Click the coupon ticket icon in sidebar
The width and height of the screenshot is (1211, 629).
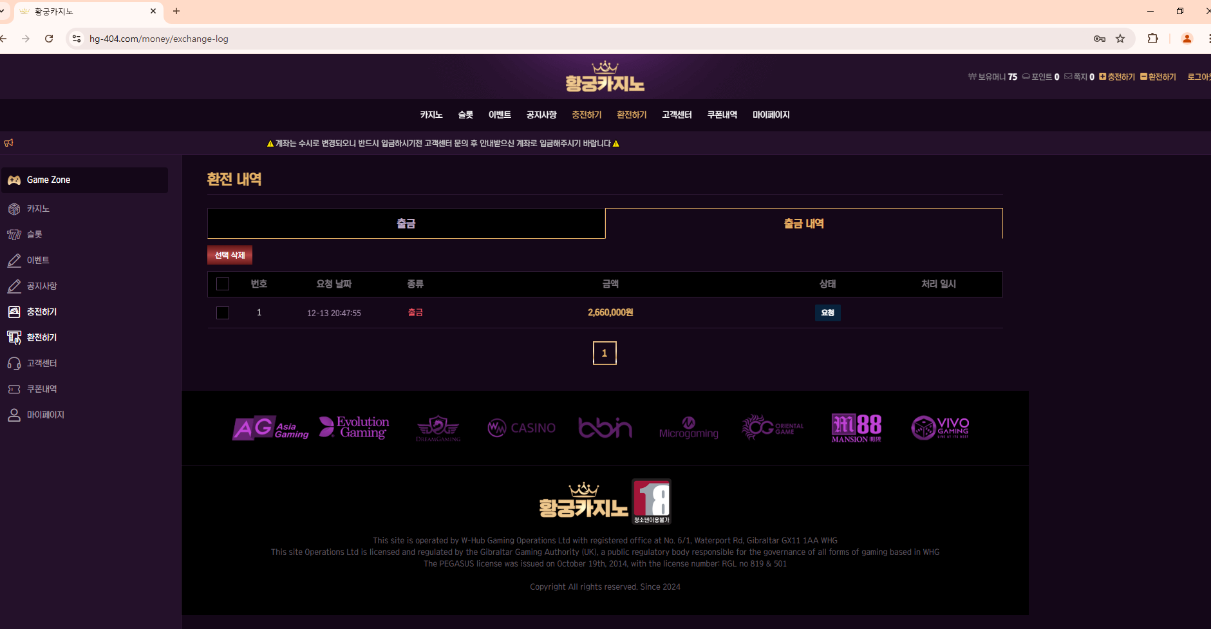click(14, 390)
